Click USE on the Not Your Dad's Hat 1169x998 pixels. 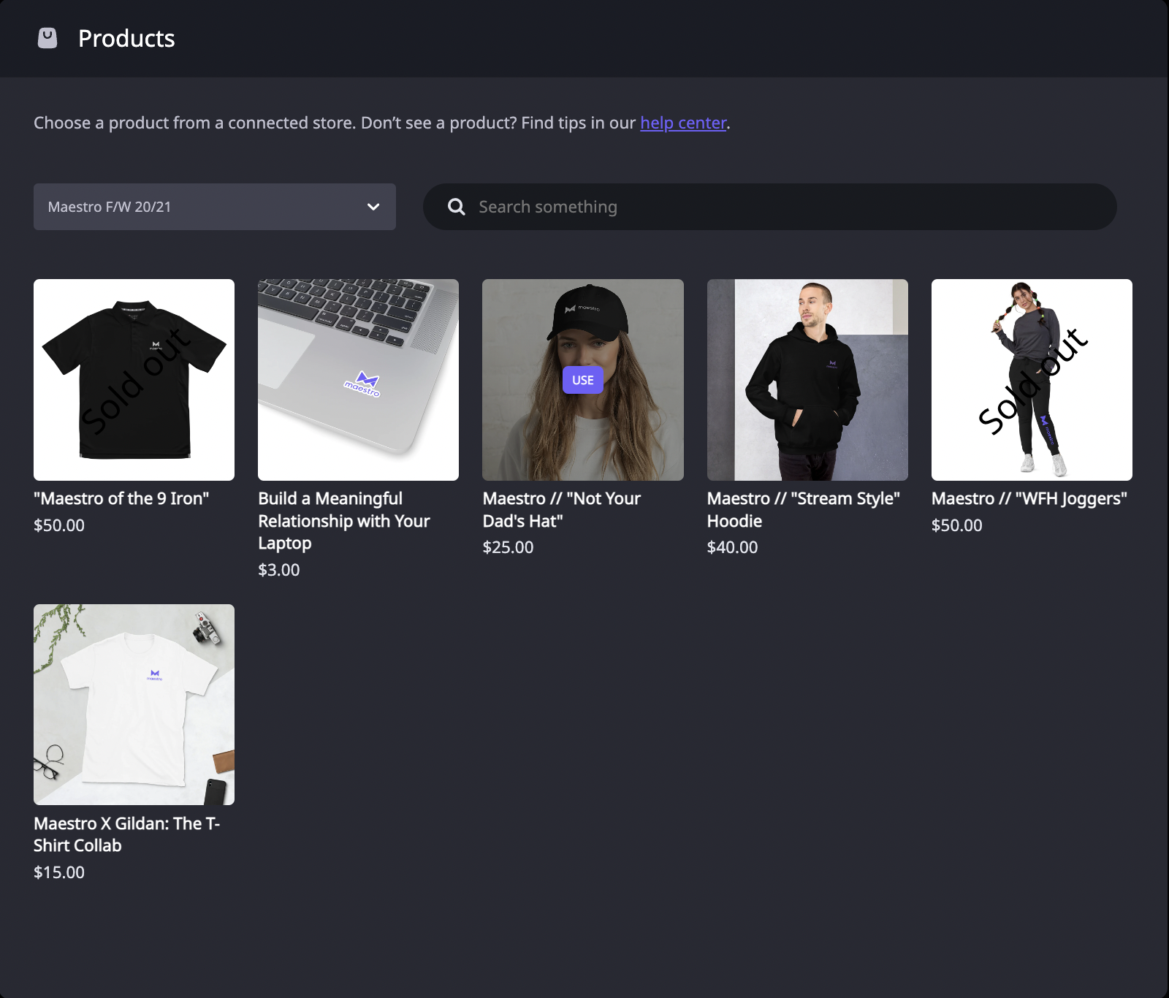click(x=583, y=380)
